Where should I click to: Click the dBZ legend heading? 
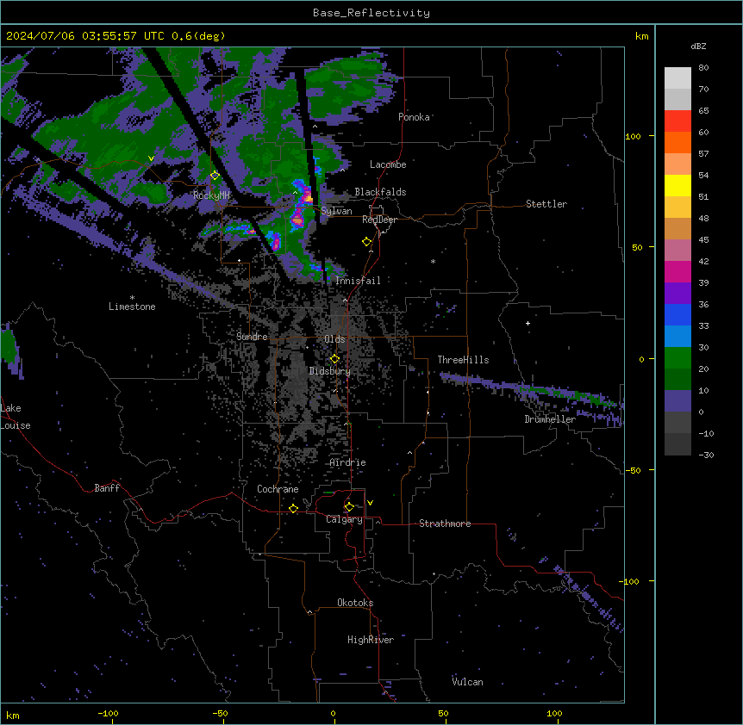tap(698, 46)
